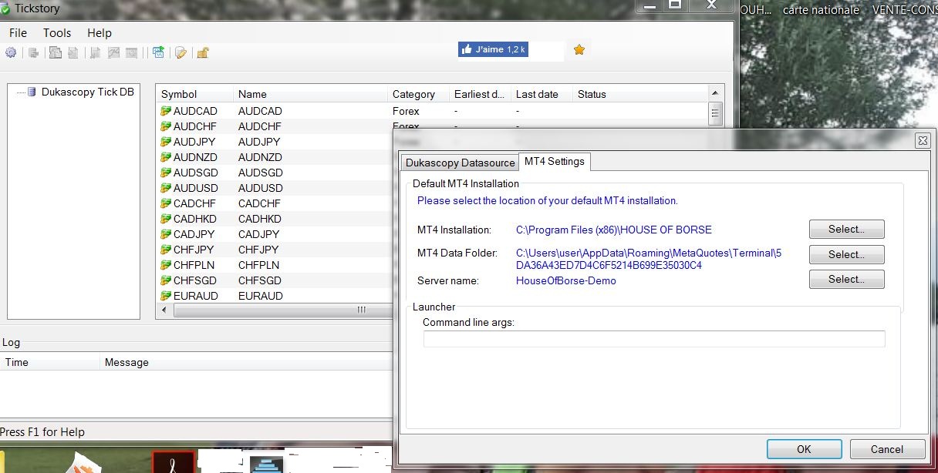Click the pencil edit database toolbar icon
Viewport: 938px width, 473px height.
[x=181, y=52]
